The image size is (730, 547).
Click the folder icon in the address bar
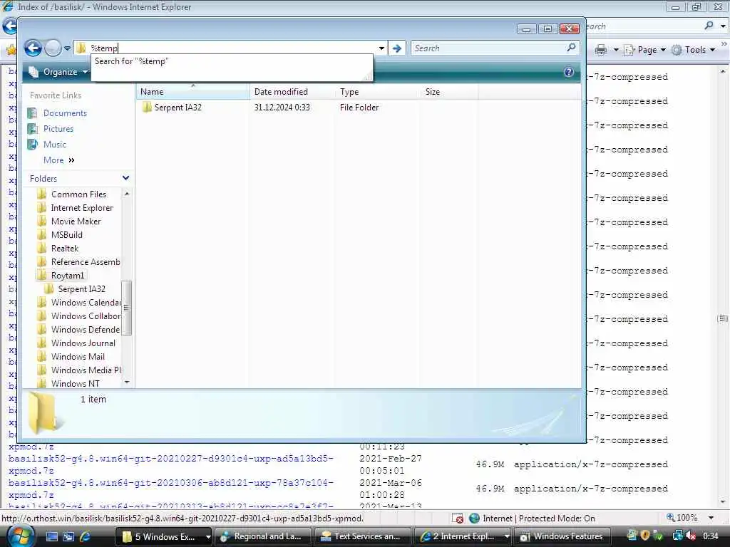point(81,48)
